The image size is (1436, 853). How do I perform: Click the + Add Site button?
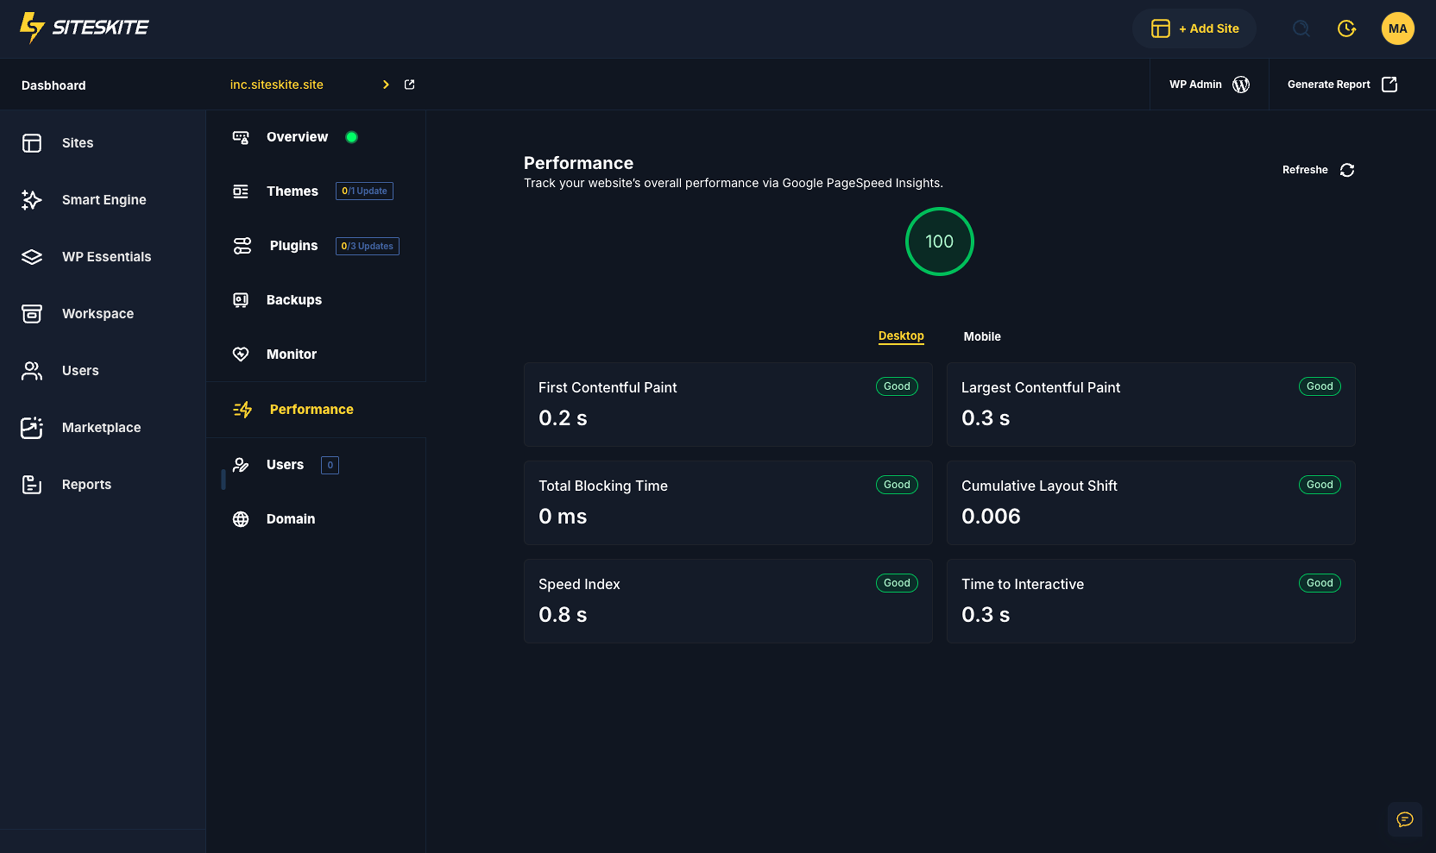tap(1194, 28)
